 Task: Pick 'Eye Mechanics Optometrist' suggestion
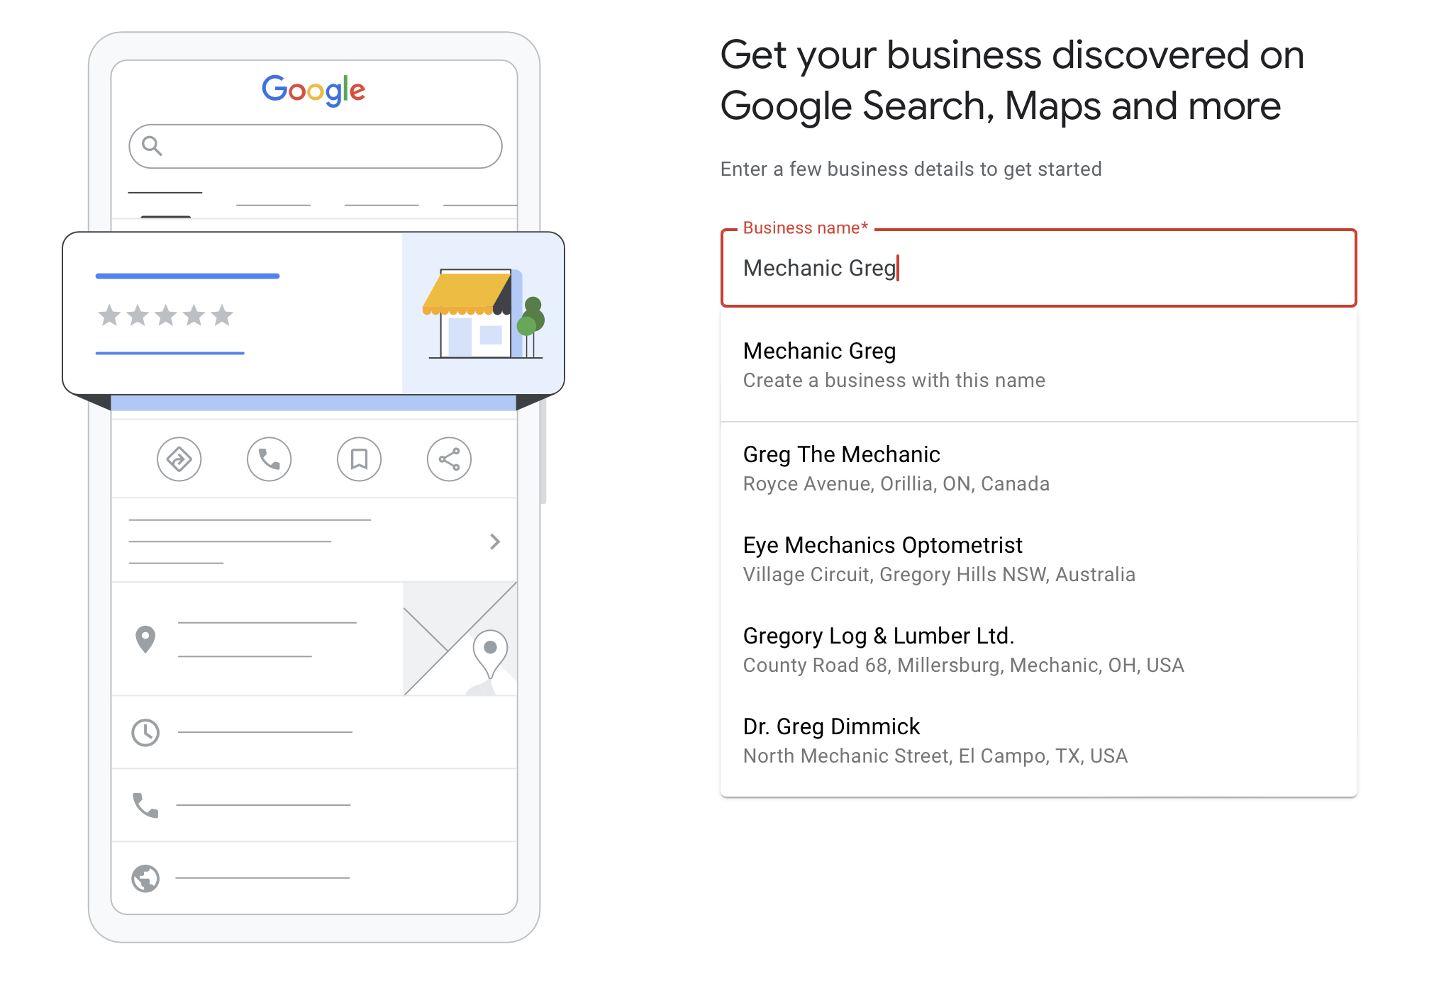point(1038,559)
